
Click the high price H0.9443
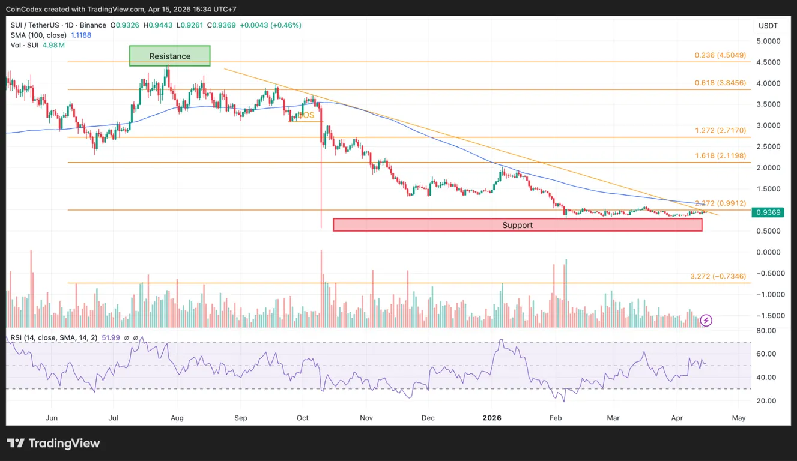click(158, 25)
